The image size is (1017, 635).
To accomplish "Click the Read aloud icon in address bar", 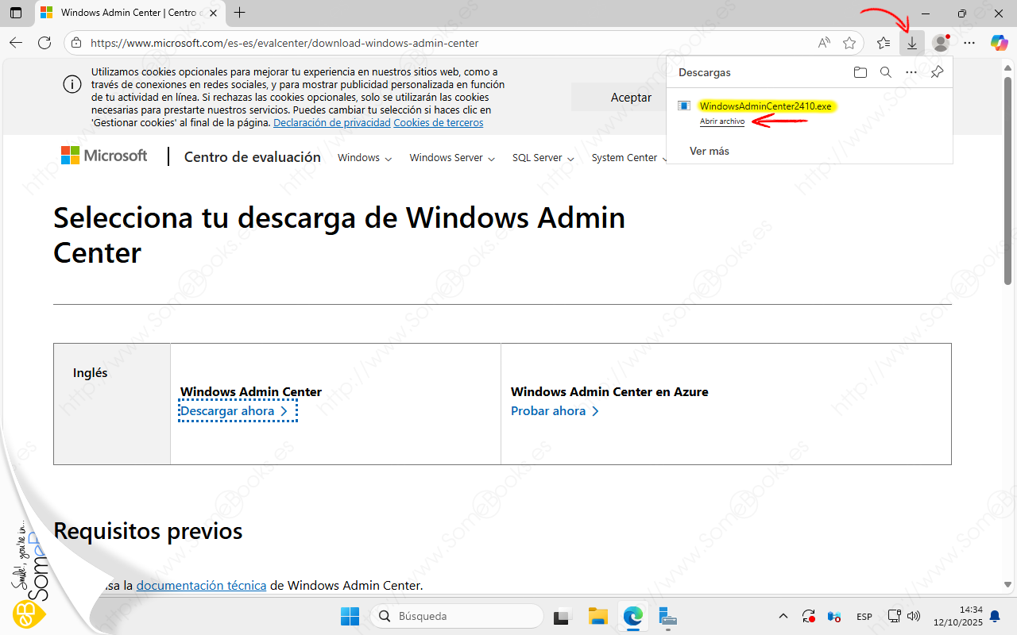I will pos(824,43).
